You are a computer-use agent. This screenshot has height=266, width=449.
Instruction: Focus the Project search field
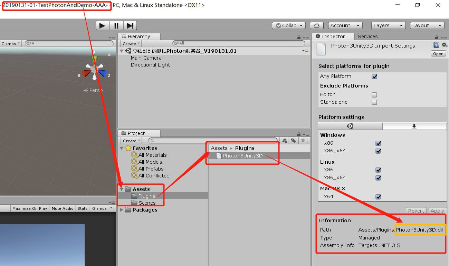click(213, 141)
